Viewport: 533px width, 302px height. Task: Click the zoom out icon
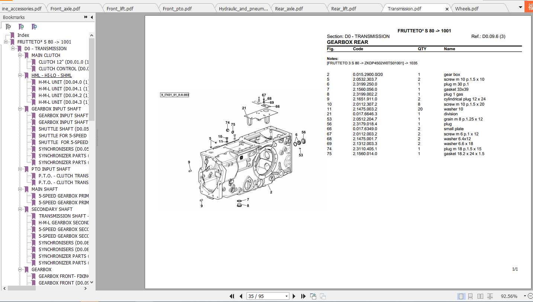[530, 296]
